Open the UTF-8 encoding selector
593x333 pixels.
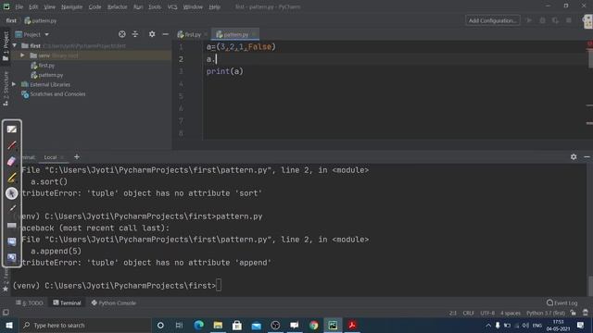(x=487, y=313)
